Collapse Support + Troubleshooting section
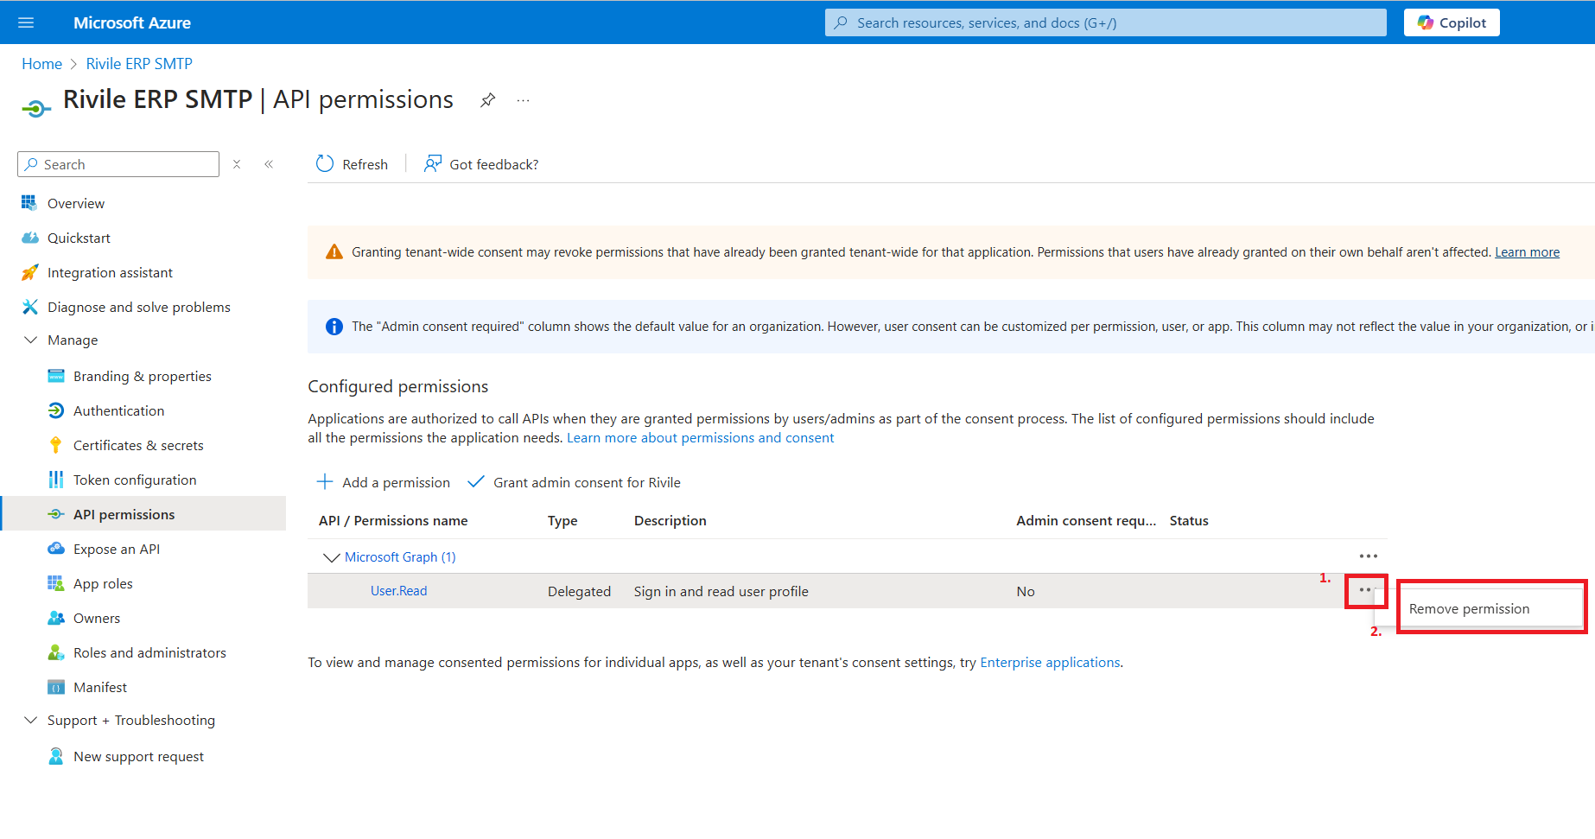1595x839 pixels. coord(31,721)
